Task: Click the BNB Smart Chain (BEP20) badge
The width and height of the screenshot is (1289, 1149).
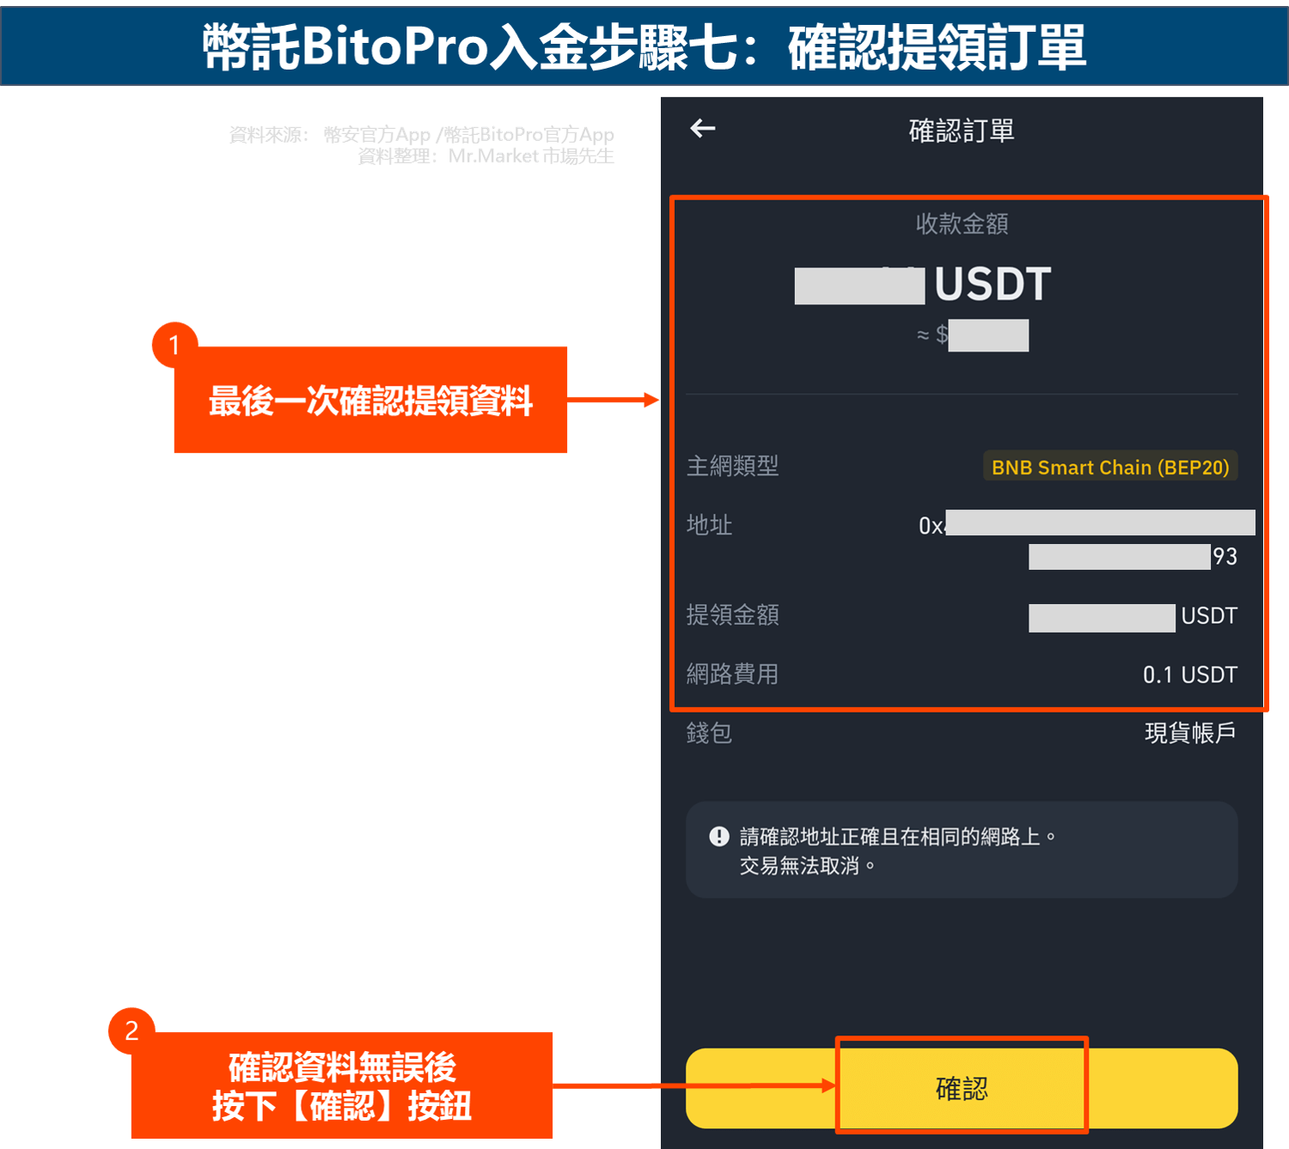Action: pyautogui.click(x=1110, y=467)
